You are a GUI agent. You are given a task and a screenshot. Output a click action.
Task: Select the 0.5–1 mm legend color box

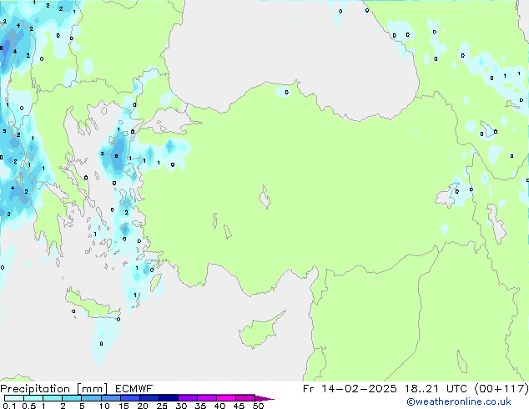coord(33,398)
